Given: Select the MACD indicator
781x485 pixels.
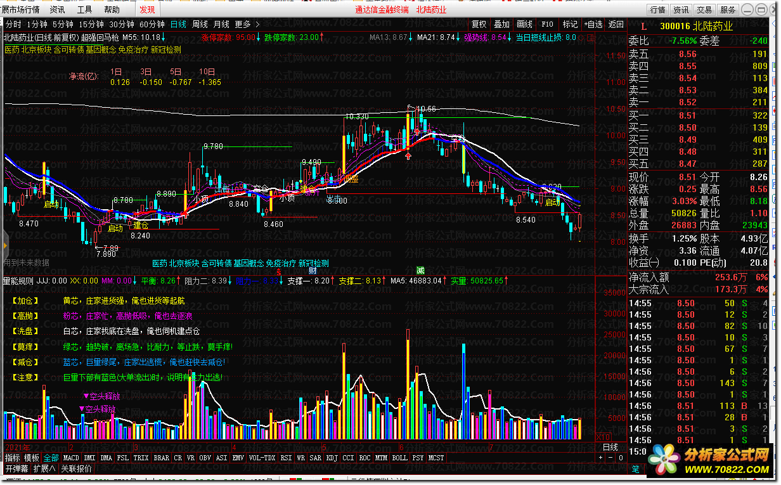Looking at the screenshot, I should click(71, 458).
